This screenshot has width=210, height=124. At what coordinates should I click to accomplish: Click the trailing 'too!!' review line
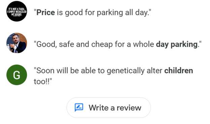(43, 81)
